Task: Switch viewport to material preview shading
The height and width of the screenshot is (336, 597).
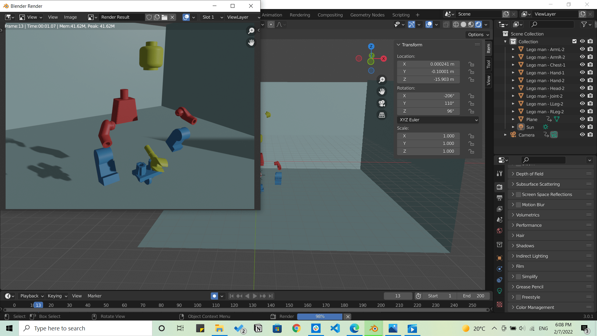Action: click(471, 25)
